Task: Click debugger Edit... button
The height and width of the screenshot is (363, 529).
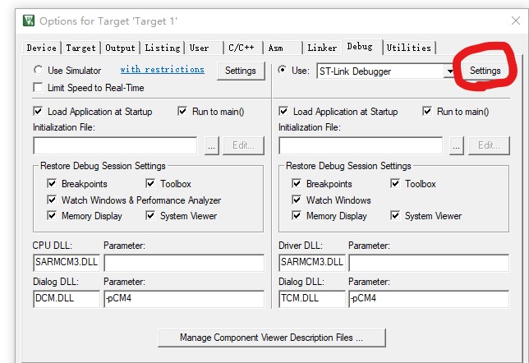Action: [x=489, y=145]
